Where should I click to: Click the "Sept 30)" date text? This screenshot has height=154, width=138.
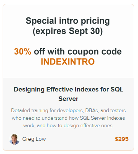[x=86, y=31]
